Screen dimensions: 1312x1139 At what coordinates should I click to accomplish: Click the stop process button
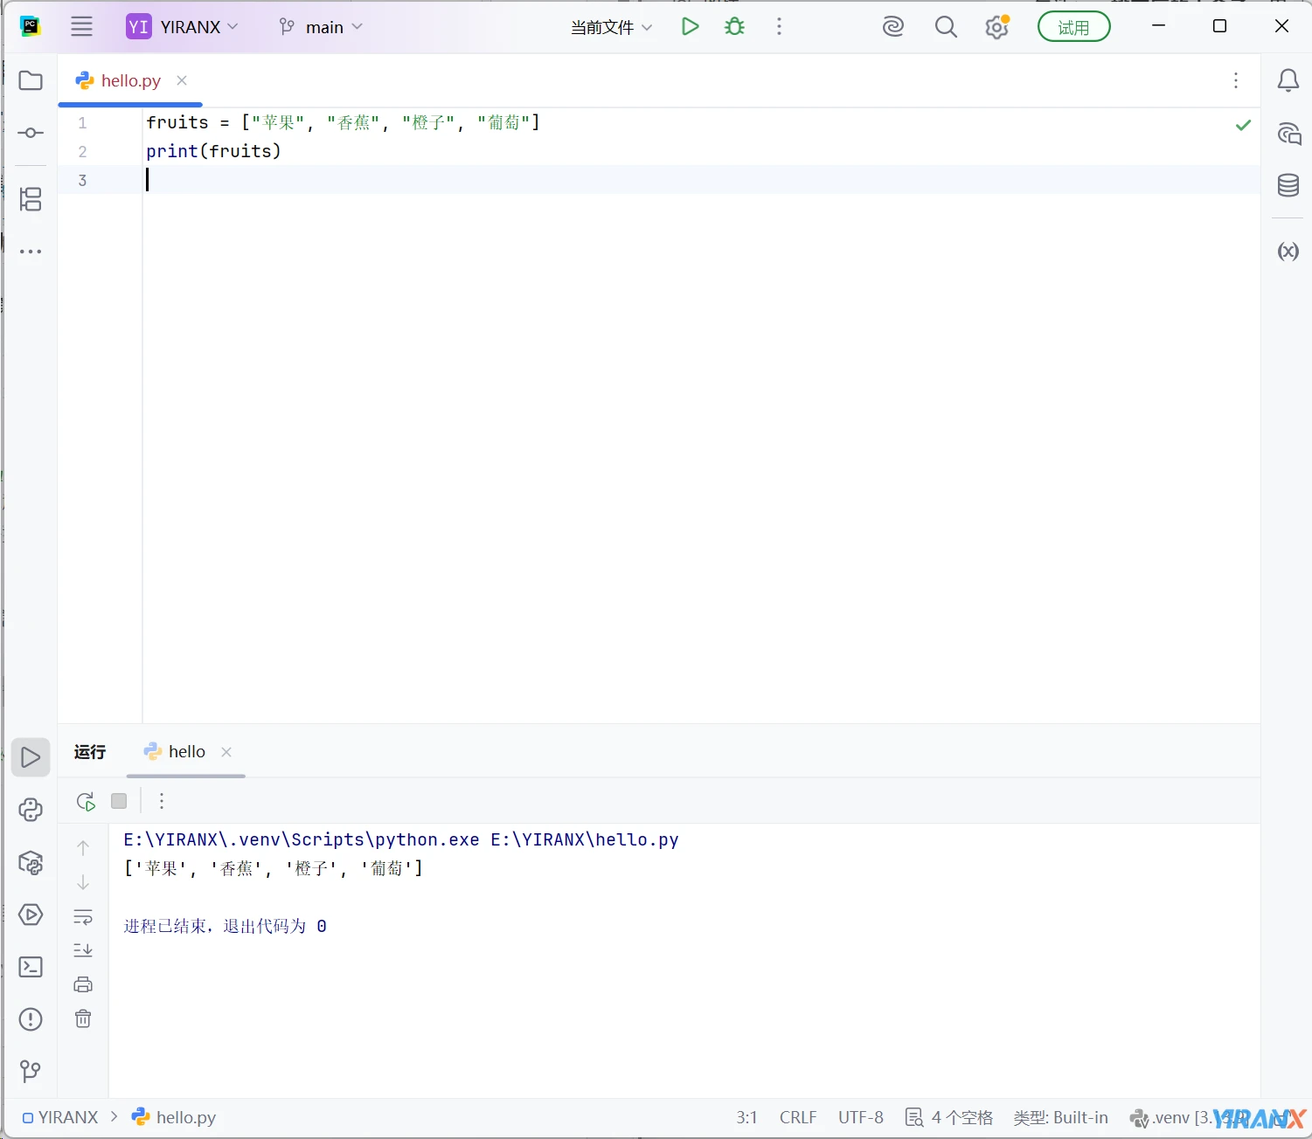point(119,801)
